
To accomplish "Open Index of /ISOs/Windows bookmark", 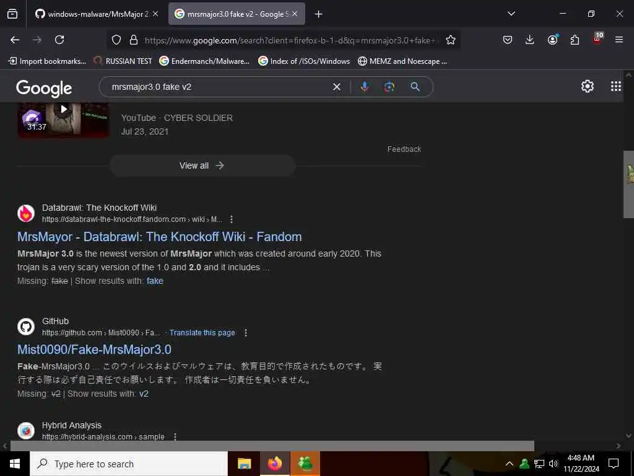I will 304,61.
